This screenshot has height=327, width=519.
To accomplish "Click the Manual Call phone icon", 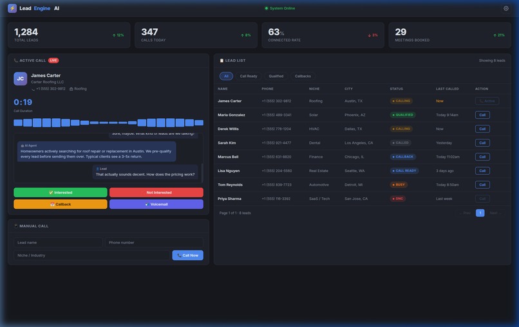I will pos(16,226).
